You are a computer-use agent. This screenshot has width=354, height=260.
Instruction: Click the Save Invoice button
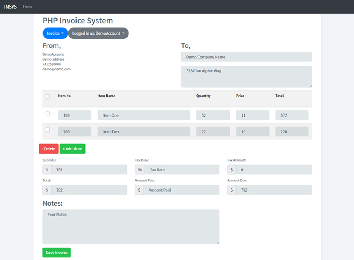tap(57, 252)
